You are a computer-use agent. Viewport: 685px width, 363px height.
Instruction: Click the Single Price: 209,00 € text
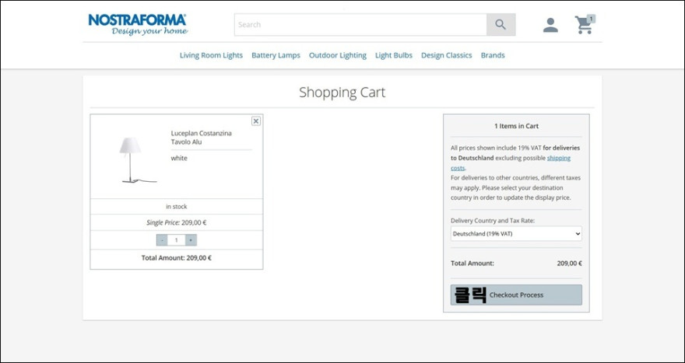click(x=177, y=222)
